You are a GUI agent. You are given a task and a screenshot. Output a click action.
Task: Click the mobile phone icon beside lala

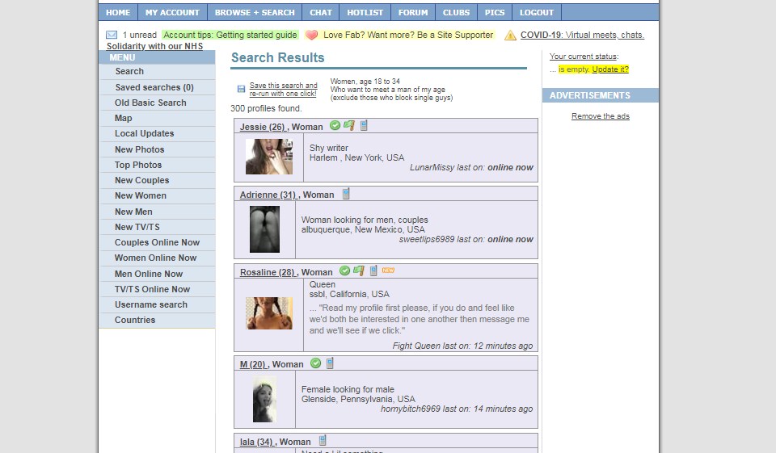[x=323, y=441]
